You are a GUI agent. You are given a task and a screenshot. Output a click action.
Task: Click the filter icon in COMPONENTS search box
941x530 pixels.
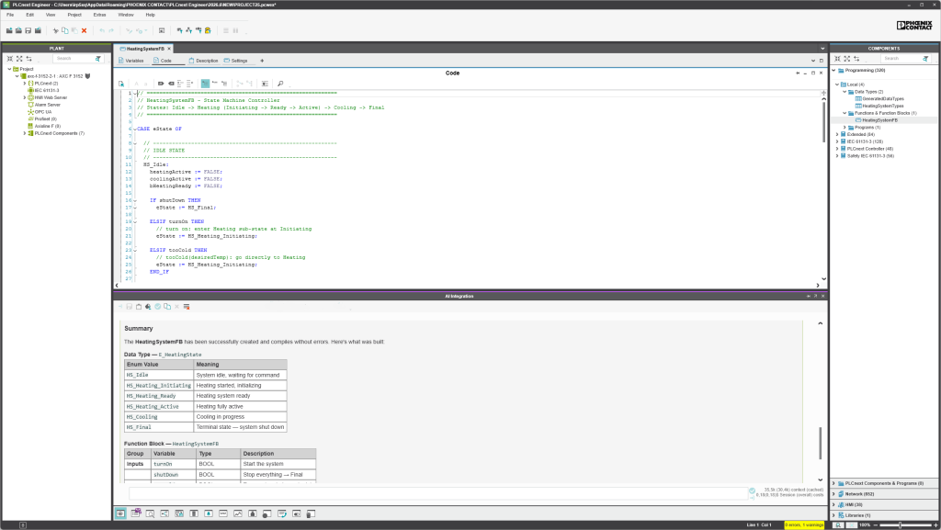[926, 59]
